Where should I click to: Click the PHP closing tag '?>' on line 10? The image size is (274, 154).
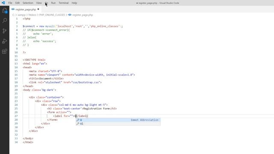[x=24, y=52]
